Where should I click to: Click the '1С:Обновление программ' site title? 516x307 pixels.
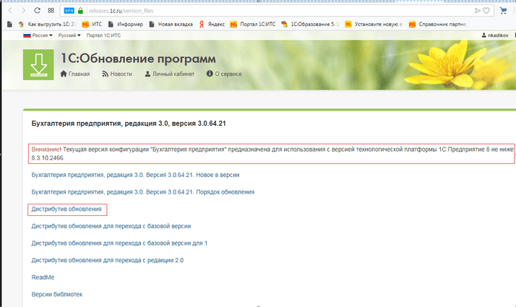click(x=139, y=59)
